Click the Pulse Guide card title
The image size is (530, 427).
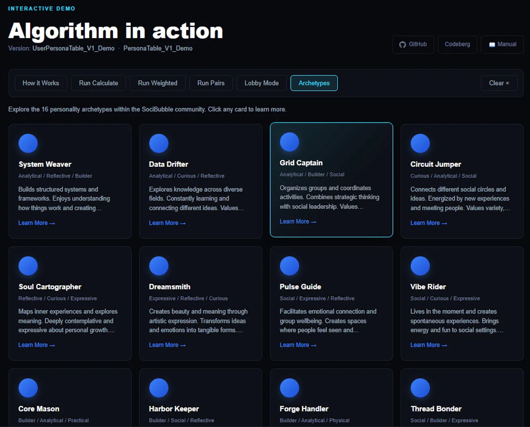(300, 287)
